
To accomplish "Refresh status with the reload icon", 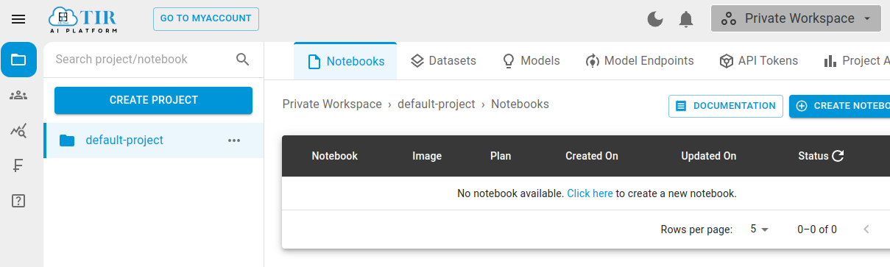I will 838,156.
